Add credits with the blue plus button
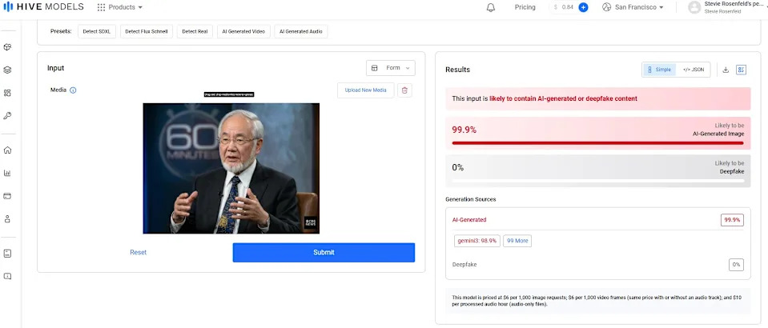The width and height of the screenshot is (768, 328). coord(583,7)
